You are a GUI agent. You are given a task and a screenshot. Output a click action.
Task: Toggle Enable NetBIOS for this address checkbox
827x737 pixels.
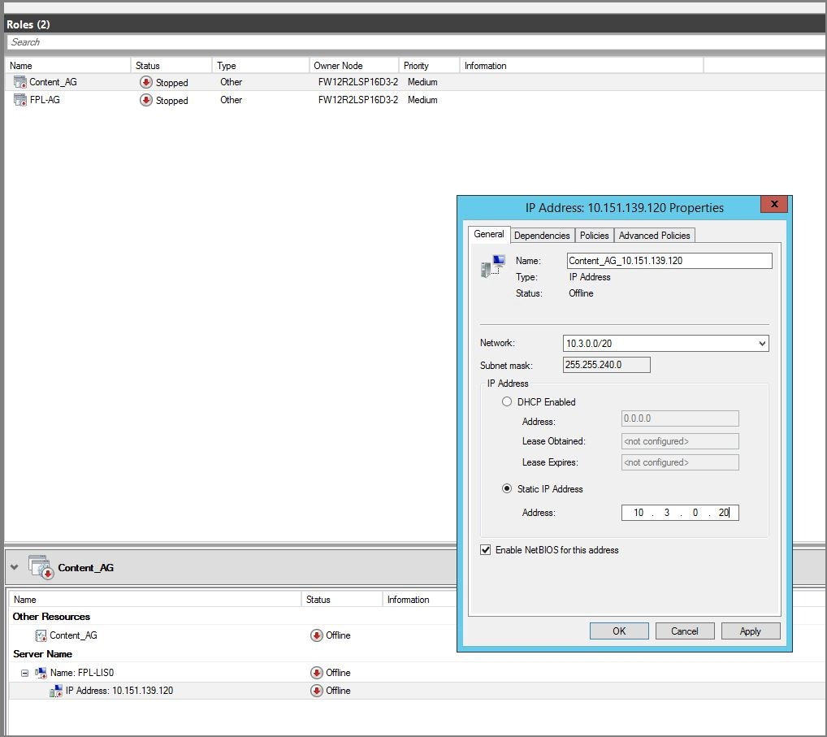[x=486, y=550]
